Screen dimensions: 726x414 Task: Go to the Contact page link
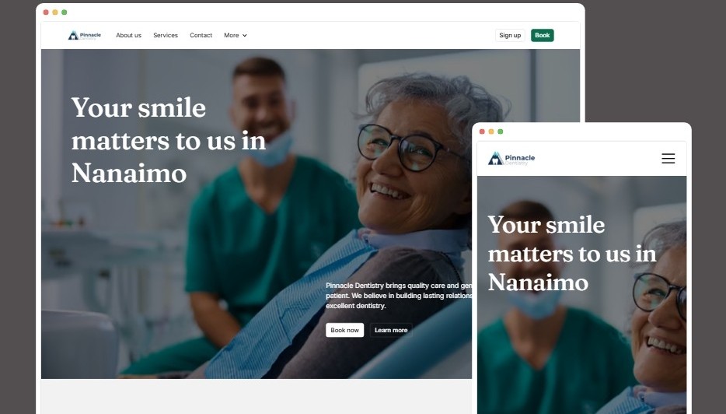(201, 35)
